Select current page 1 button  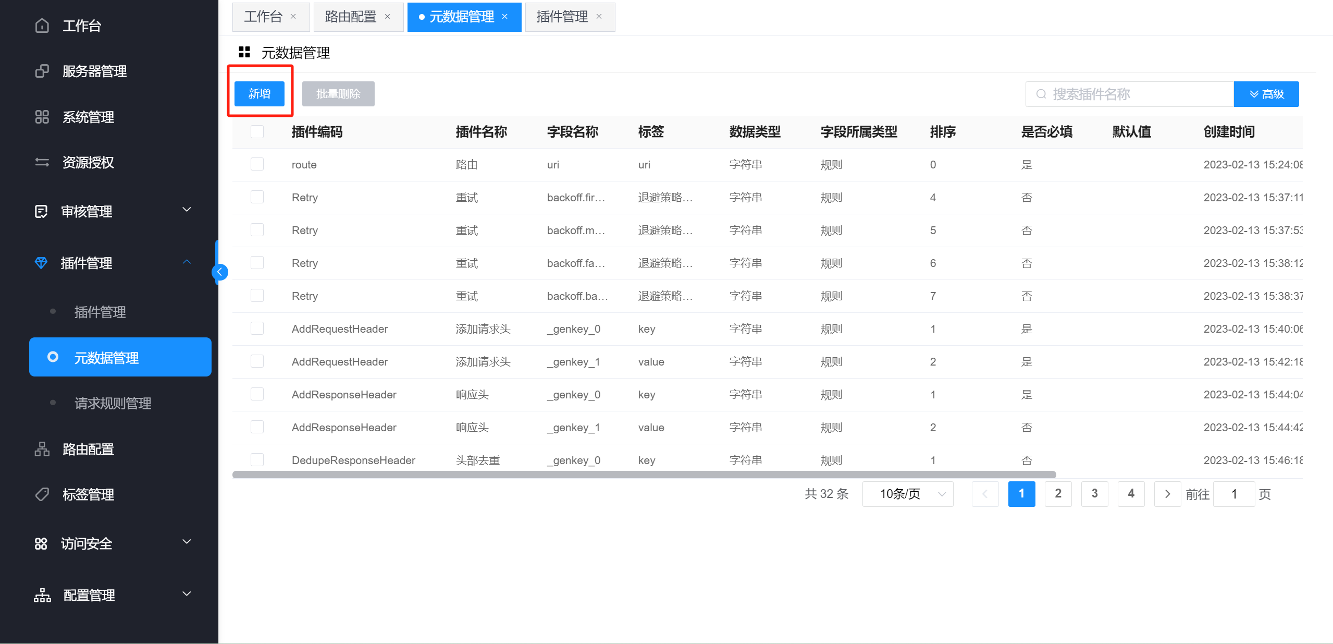click(x=1021, y=494)
